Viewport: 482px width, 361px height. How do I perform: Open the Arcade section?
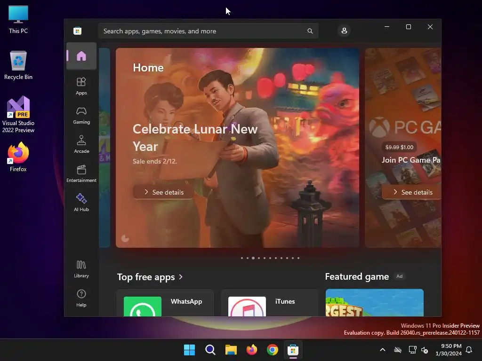tap(81, 145)
